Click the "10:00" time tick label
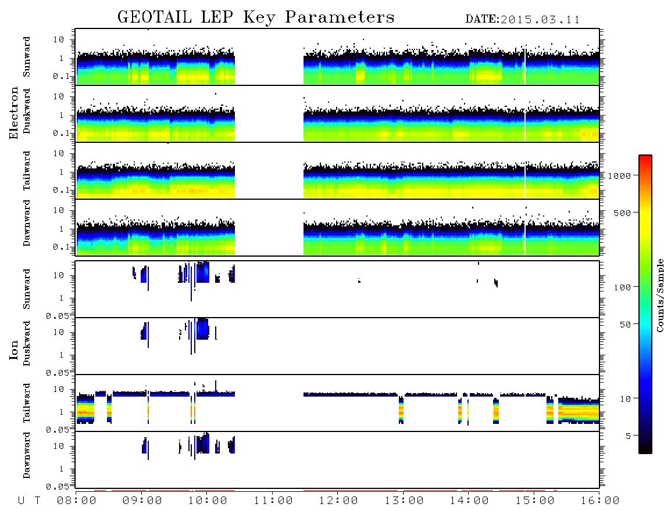Viewport: 664px width, 511px height. [x=208, y=501]
